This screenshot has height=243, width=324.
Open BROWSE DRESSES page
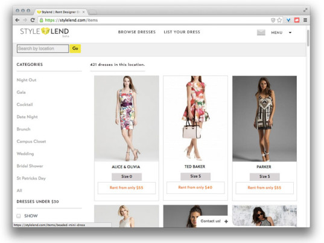(x=137, y=32)
